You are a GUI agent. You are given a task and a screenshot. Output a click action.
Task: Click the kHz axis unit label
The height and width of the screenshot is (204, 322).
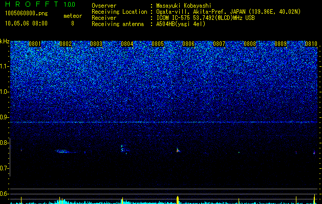5,41
